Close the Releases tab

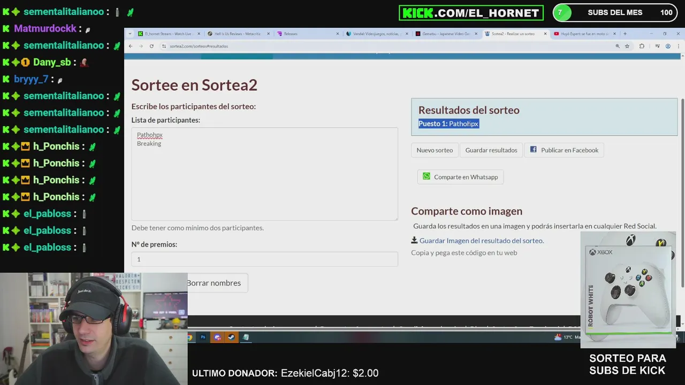tap(338, 34)
